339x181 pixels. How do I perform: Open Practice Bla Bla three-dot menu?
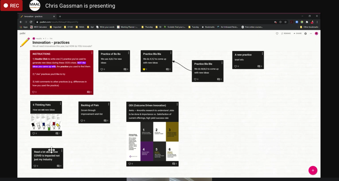171,53
